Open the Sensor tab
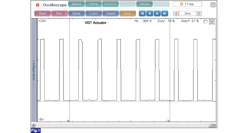 [x=77, y=4]
